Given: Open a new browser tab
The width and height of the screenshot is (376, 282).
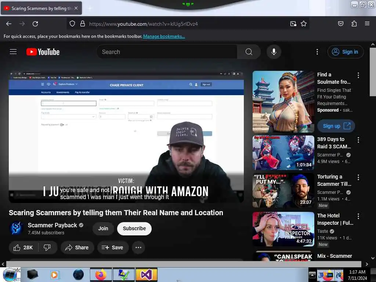Looking at the screenshot, I should point(90,8).
